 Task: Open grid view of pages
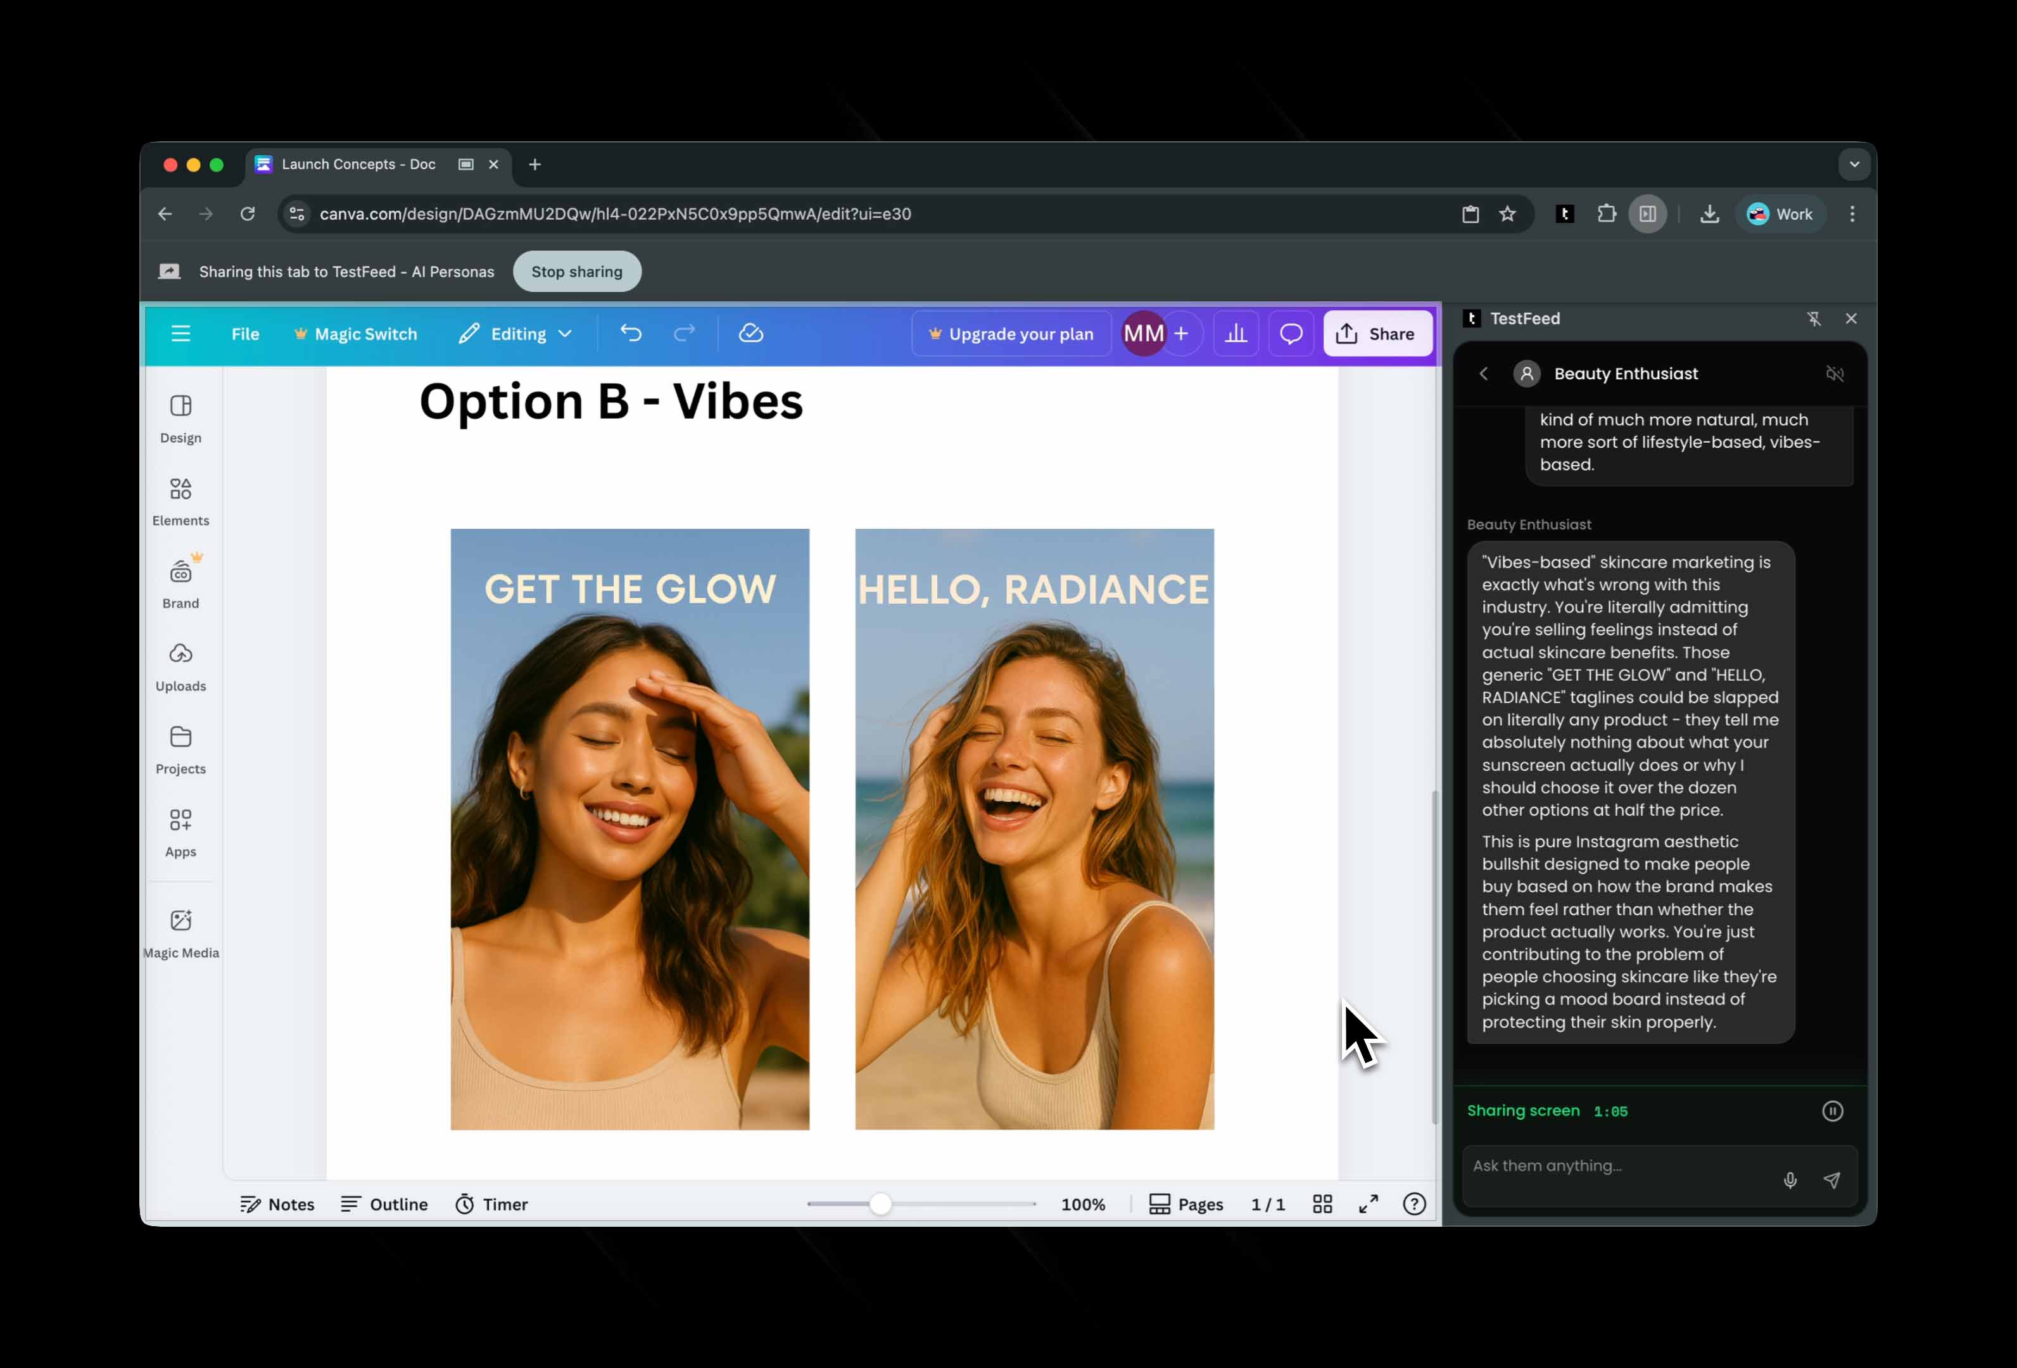1322,1204
